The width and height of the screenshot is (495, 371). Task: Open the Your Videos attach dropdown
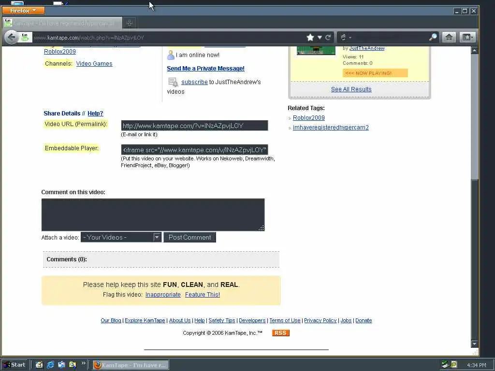tap(121, 237)
